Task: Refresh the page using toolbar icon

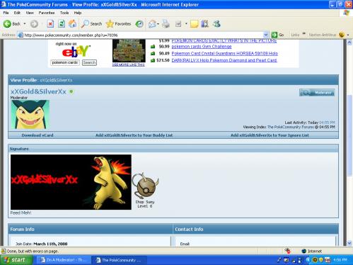Action: 62,24
